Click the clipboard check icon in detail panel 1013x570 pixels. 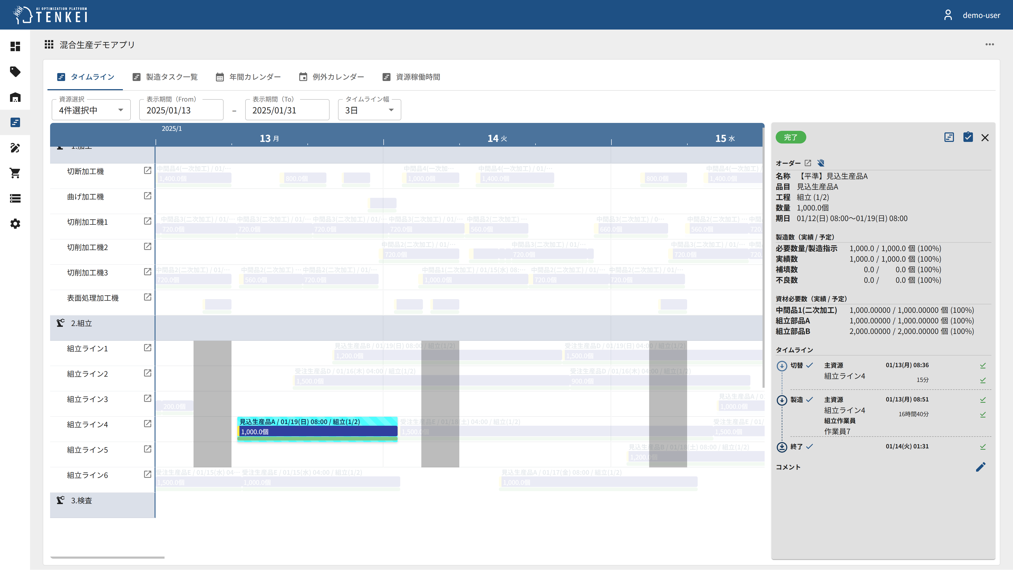968,137
